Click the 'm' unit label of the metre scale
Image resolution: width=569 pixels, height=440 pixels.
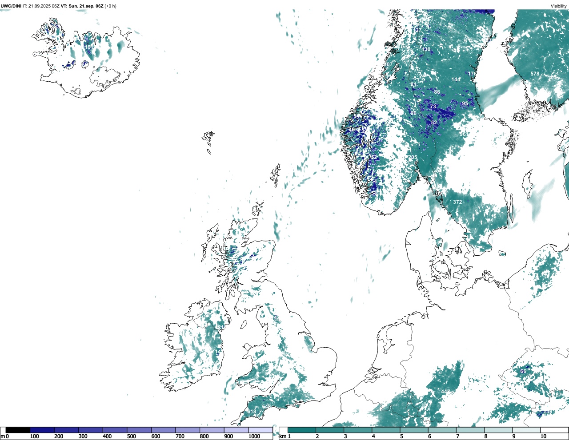[3, 436]
